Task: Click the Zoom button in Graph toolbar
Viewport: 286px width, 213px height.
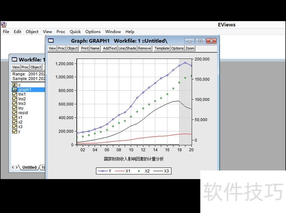Action: pyautogui.click(x=190, y=48)
